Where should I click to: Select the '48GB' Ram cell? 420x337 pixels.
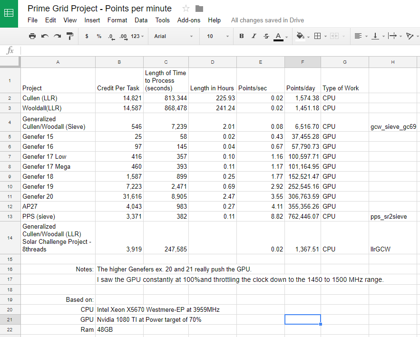pyautogui.click(x=119, y=329)
